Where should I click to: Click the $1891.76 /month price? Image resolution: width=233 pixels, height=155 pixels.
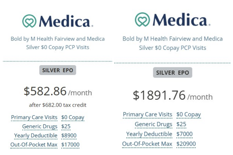(x=172, y=96)
